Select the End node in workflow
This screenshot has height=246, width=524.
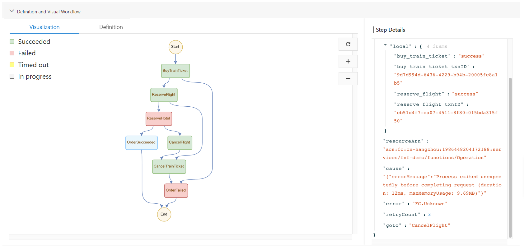pos(164,214)
